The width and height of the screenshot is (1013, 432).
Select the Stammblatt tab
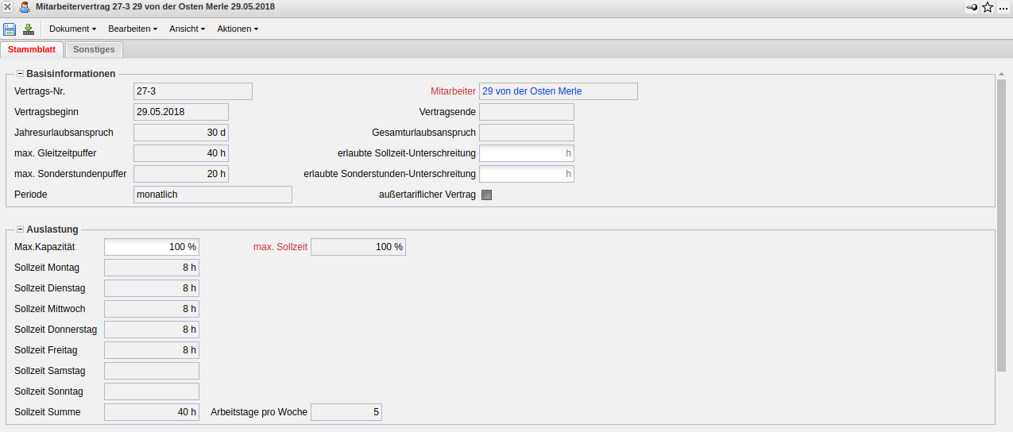tap(32, 49)
